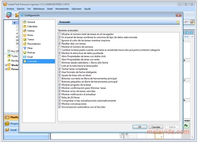The width and height of the screenshot is (198, 143).
Task: Open the Opciones menu
Action: (77, 9)
